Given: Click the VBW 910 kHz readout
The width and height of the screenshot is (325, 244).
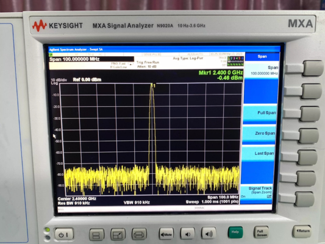Looking at the screenshot, I should (x=137, y=203).
